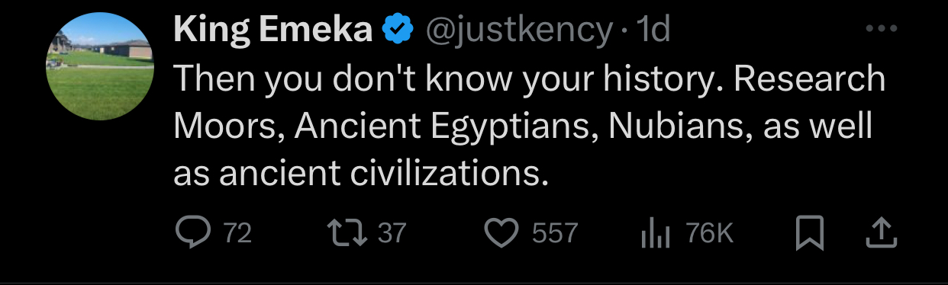Click the 76K views count

[x=709, y=233]
